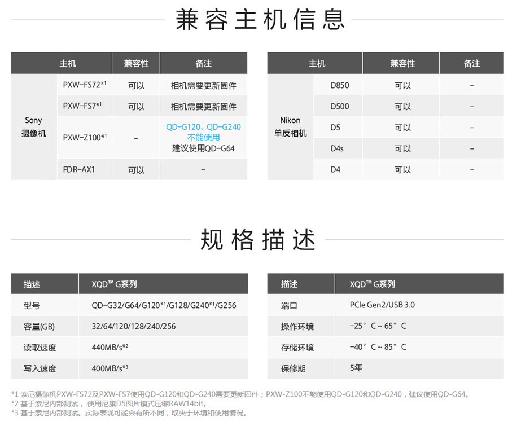Image resolution: width=508 pixels, height=422 pixels.
Task: Select 可以 in the D5 row
Action: click(x=402, y=128)
